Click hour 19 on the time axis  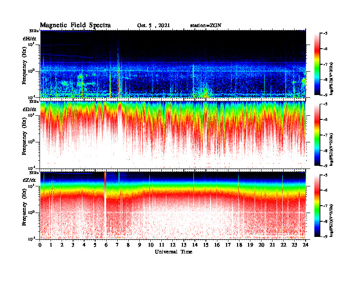point(250,245)
